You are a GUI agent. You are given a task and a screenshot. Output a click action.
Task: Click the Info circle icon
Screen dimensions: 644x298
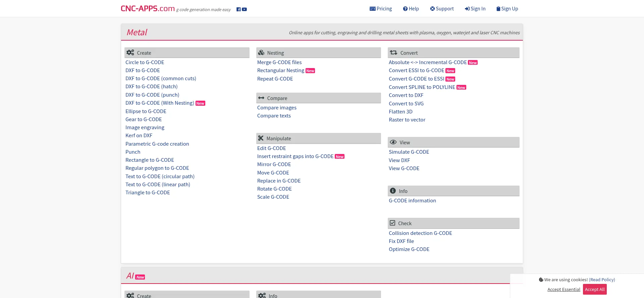point(393,191)
